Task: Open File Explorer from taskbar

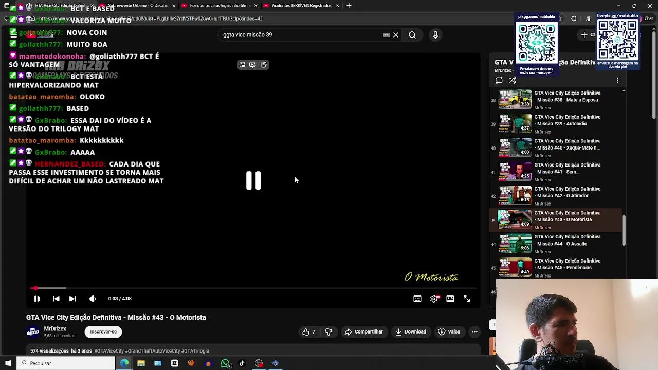Action: tap(141, 363)
